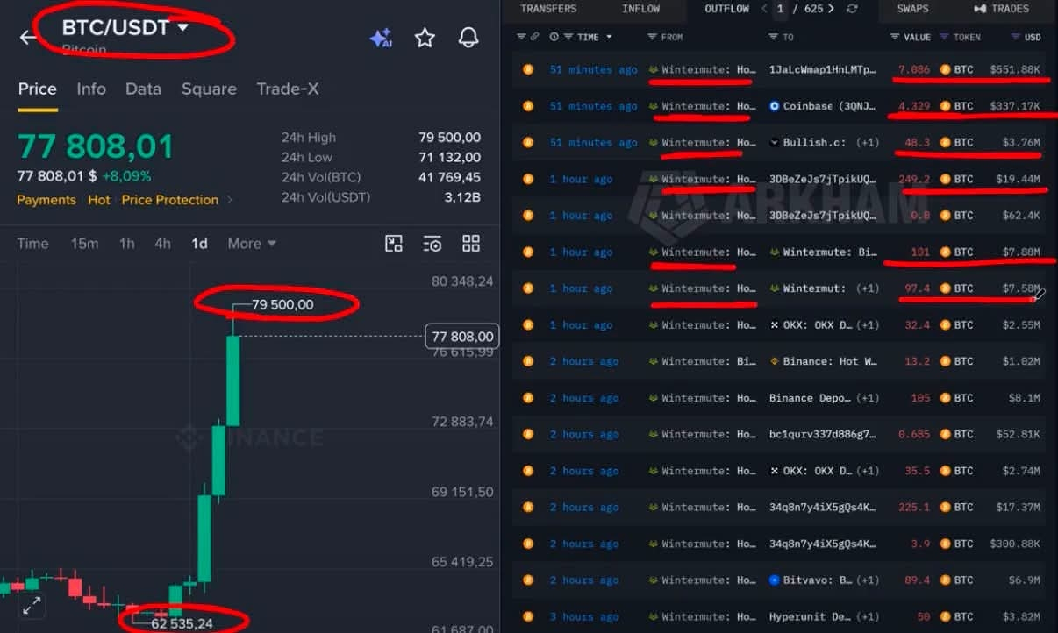Switch to the INFLOW tab

coord(640,9)
